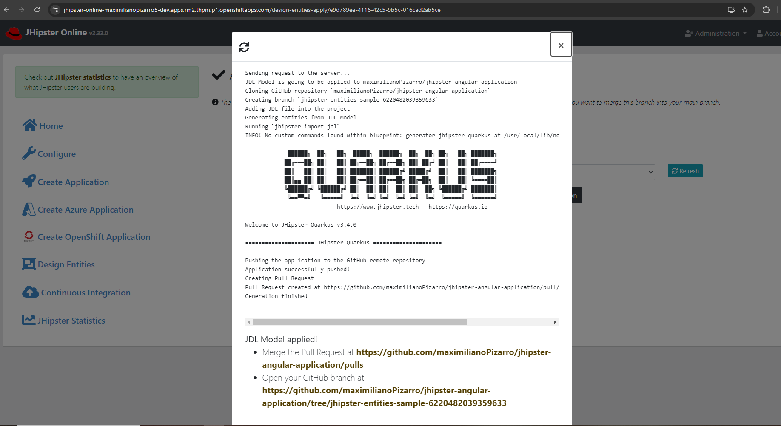This screenshot has height=426, width=781.
Task: Click 'Welcome to JHipster Quarkus v3.4.0' text
Action: (x=301, y=225)
